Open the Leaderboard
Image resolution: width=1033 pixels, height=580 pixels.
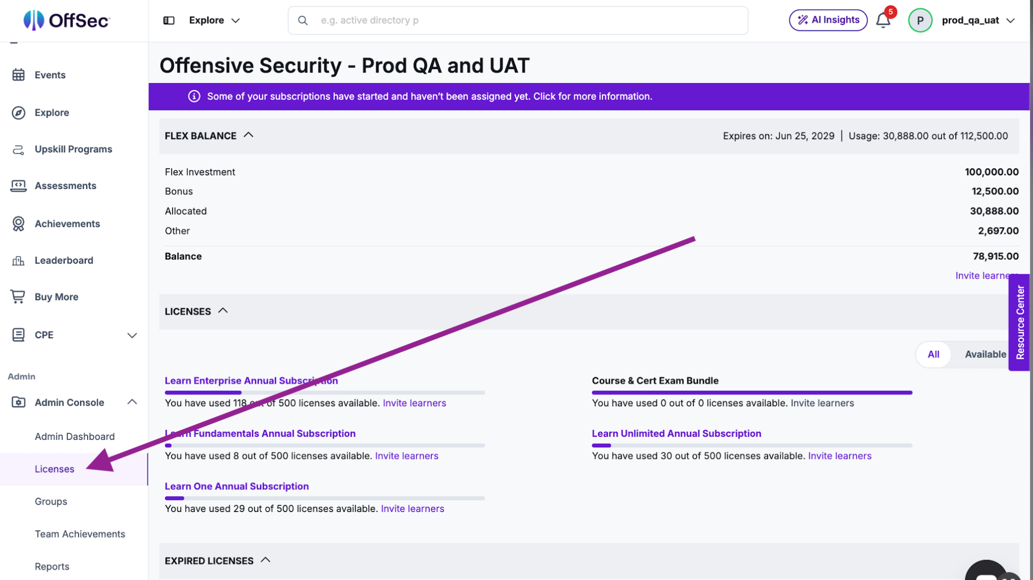[64, 260]
